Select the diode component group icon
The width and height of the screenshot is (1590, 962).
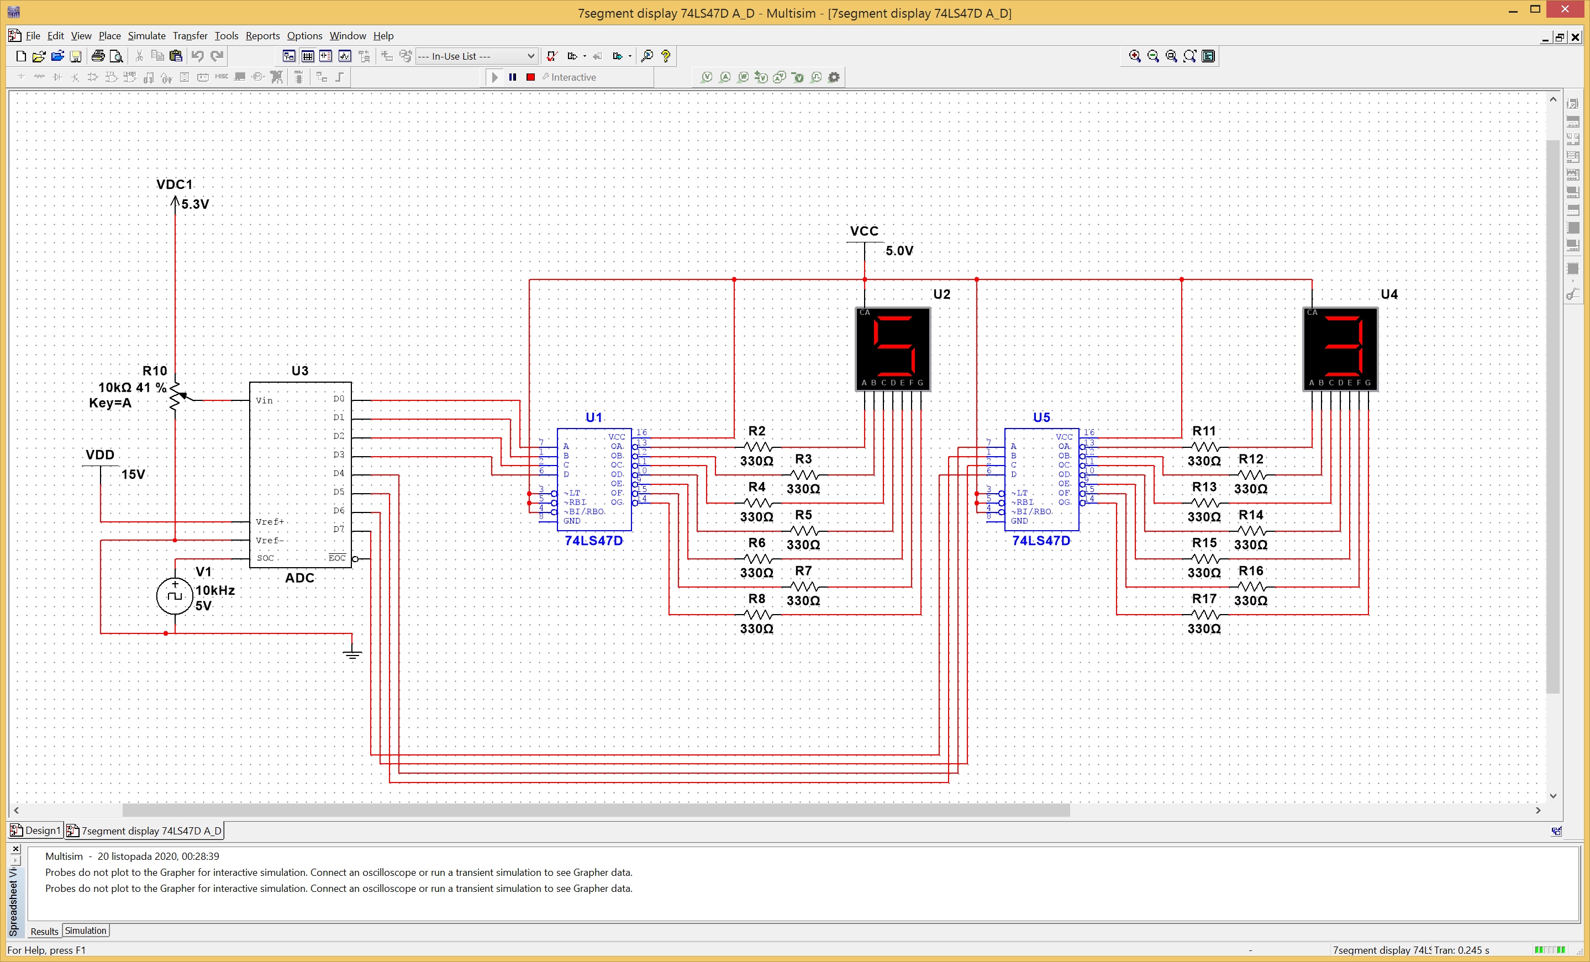click(57, 77)
